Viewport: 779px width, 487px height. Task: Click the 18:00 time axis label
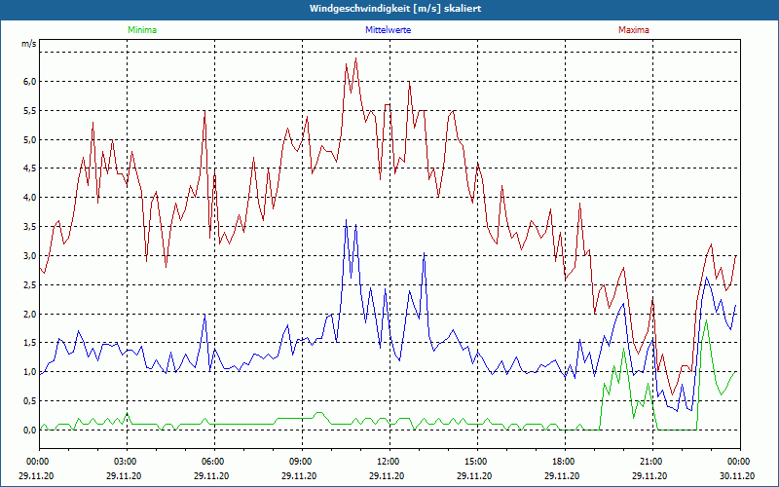(x=563, y=462)
